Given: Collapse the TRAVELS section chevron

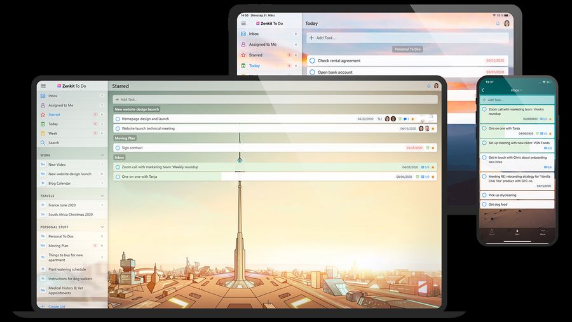Looking at the screenshot, I should point(102,196).
